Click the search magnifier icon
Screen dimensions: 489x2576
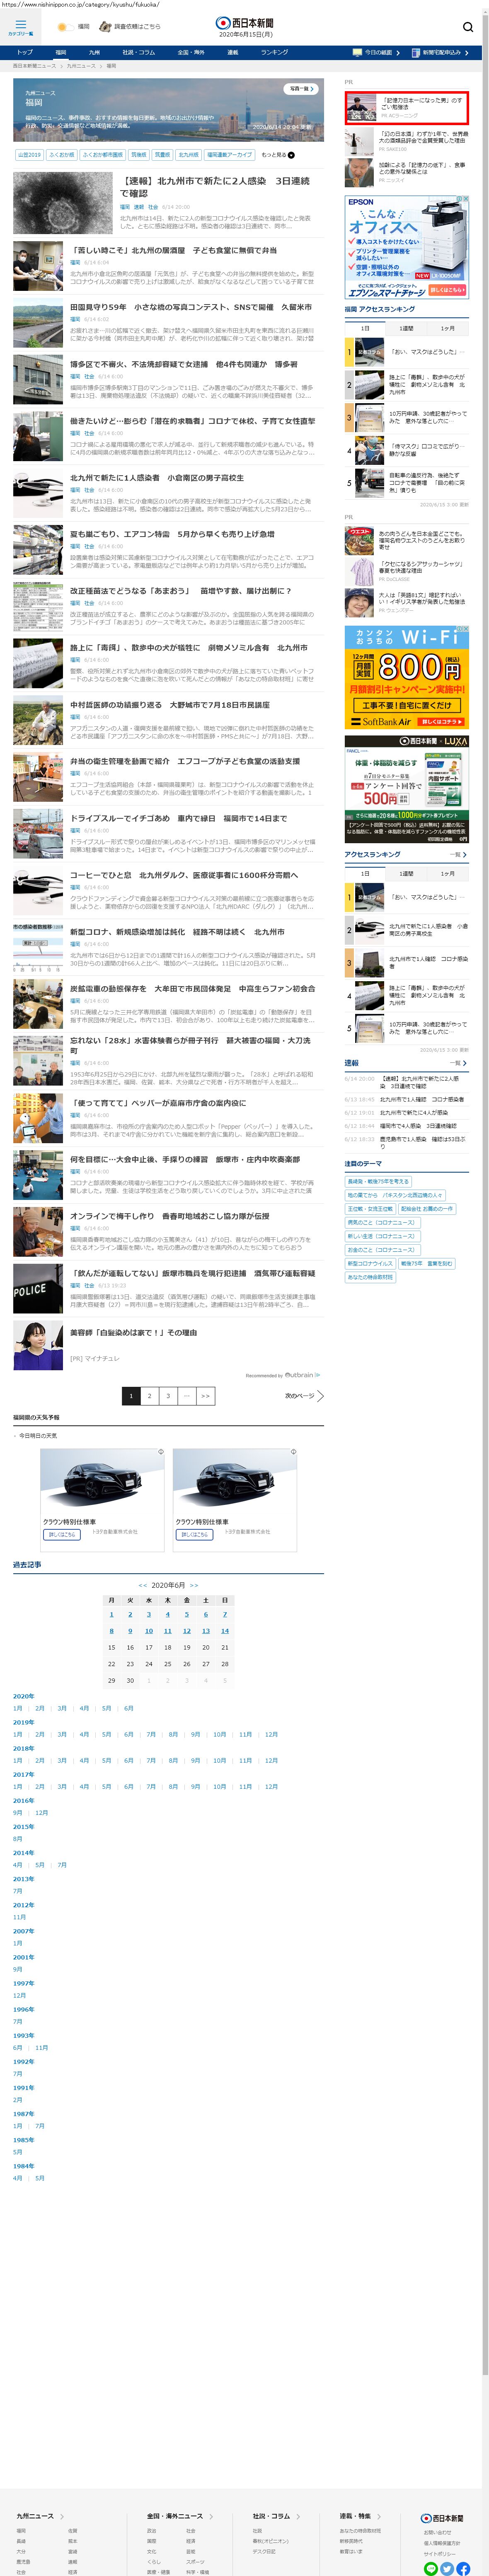(x=467, y=27)
